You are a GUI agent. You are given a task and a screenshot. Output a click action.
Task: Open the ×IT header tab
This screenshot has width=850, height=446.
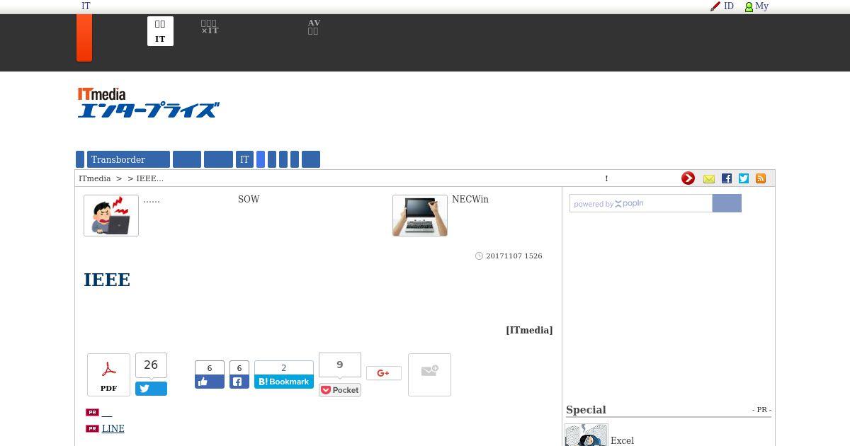pyautogui.click(x=210, y=27)
